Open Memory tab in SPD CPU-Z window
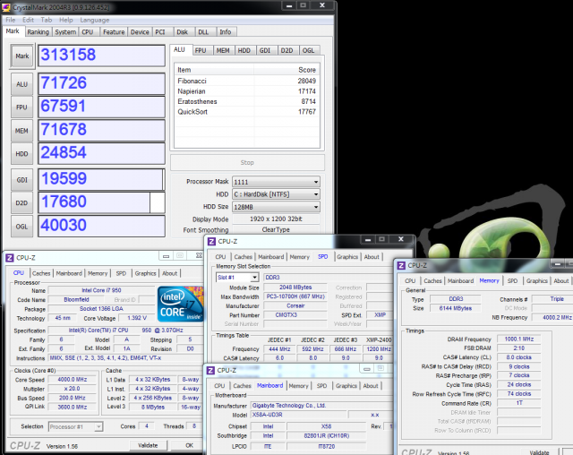Screen dimensions: 573x455 tap(300, 257)
